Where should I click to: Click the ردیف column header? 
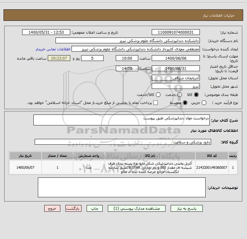pos(233,156)
